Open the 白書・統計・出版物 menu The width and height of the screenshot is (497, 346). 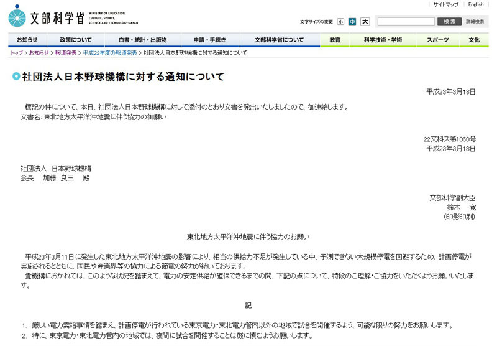pyautogui.click(x=143, y=40)
